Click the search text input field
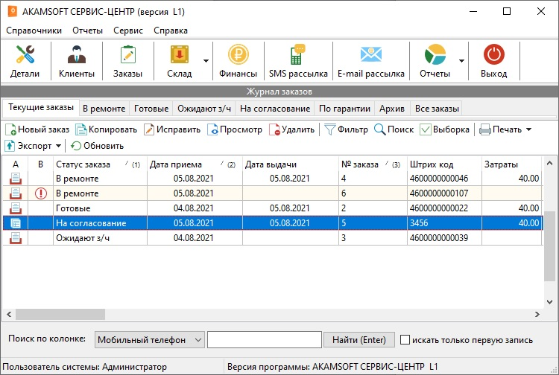Image resolution: width=559 pixels, height=375 pixels. tap(264, 340)
